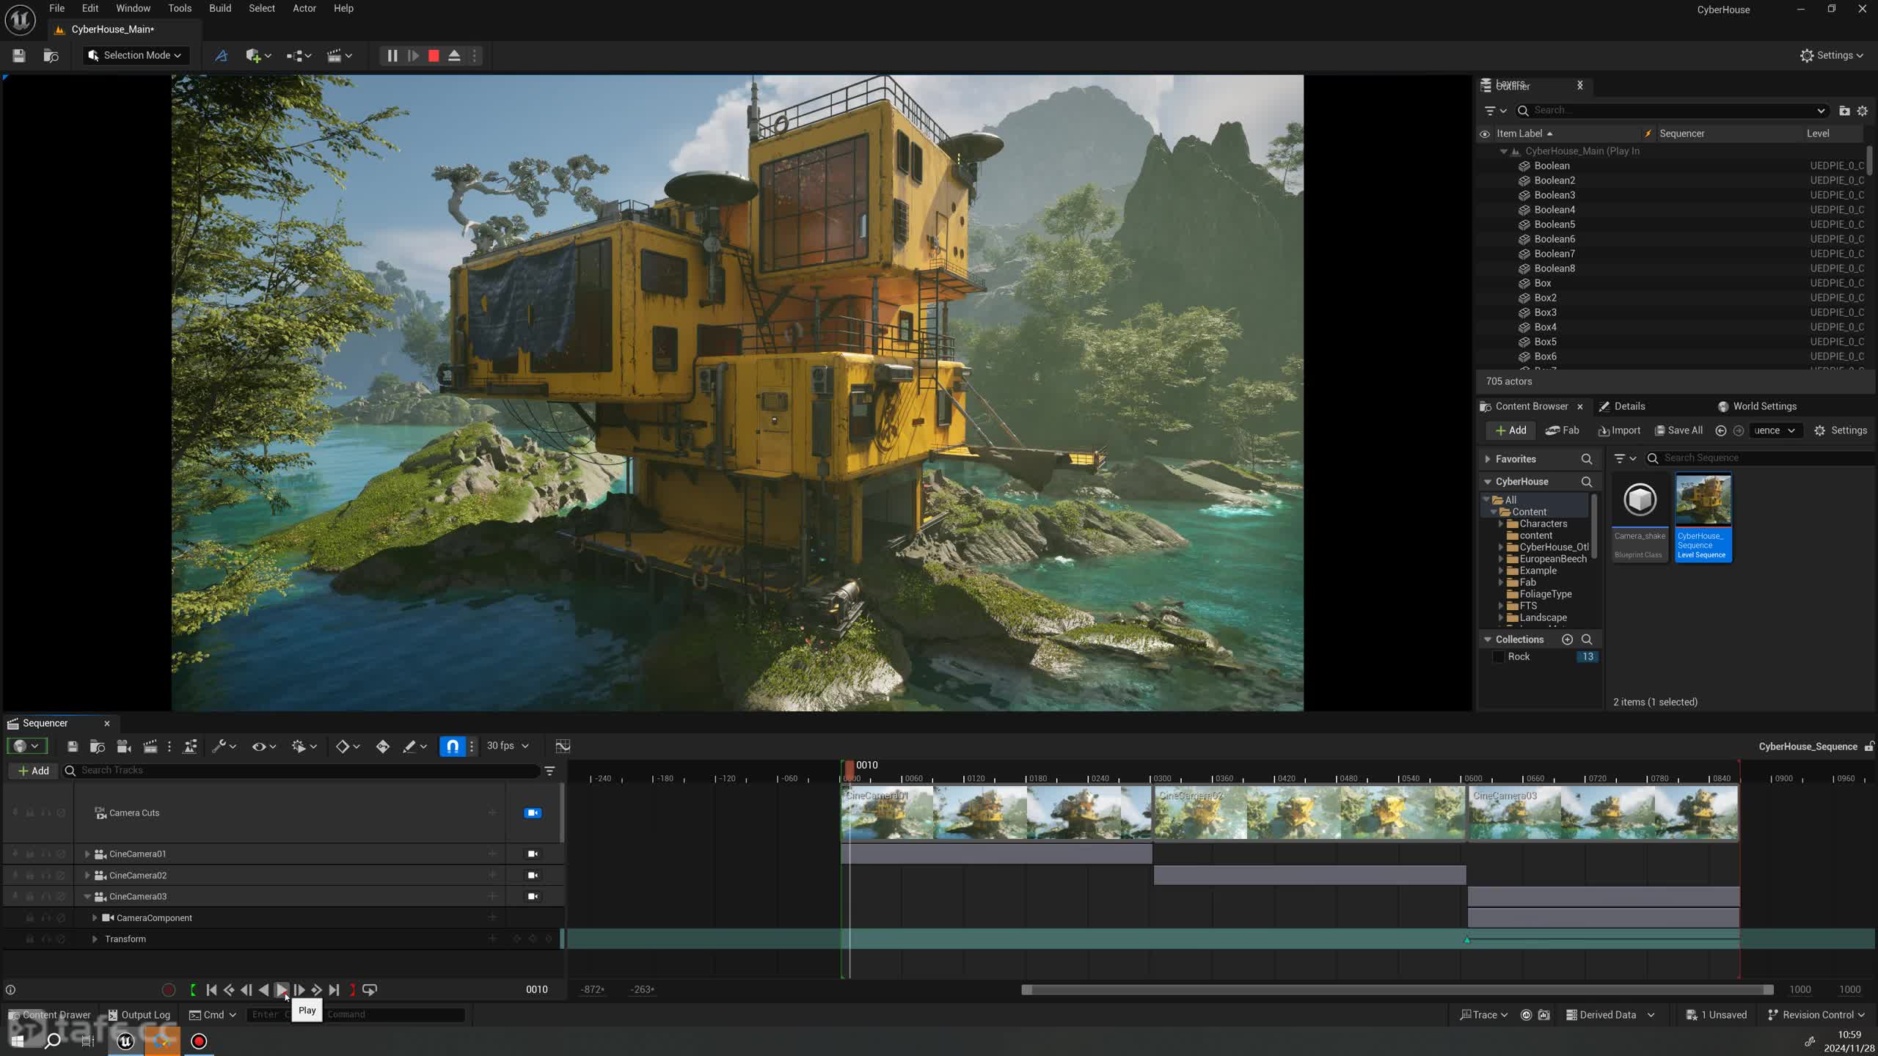Image resolution: width=1878 pixels, height=1056 pixels.
Task: Set the playback end with the red bracket
Action: 352,990
